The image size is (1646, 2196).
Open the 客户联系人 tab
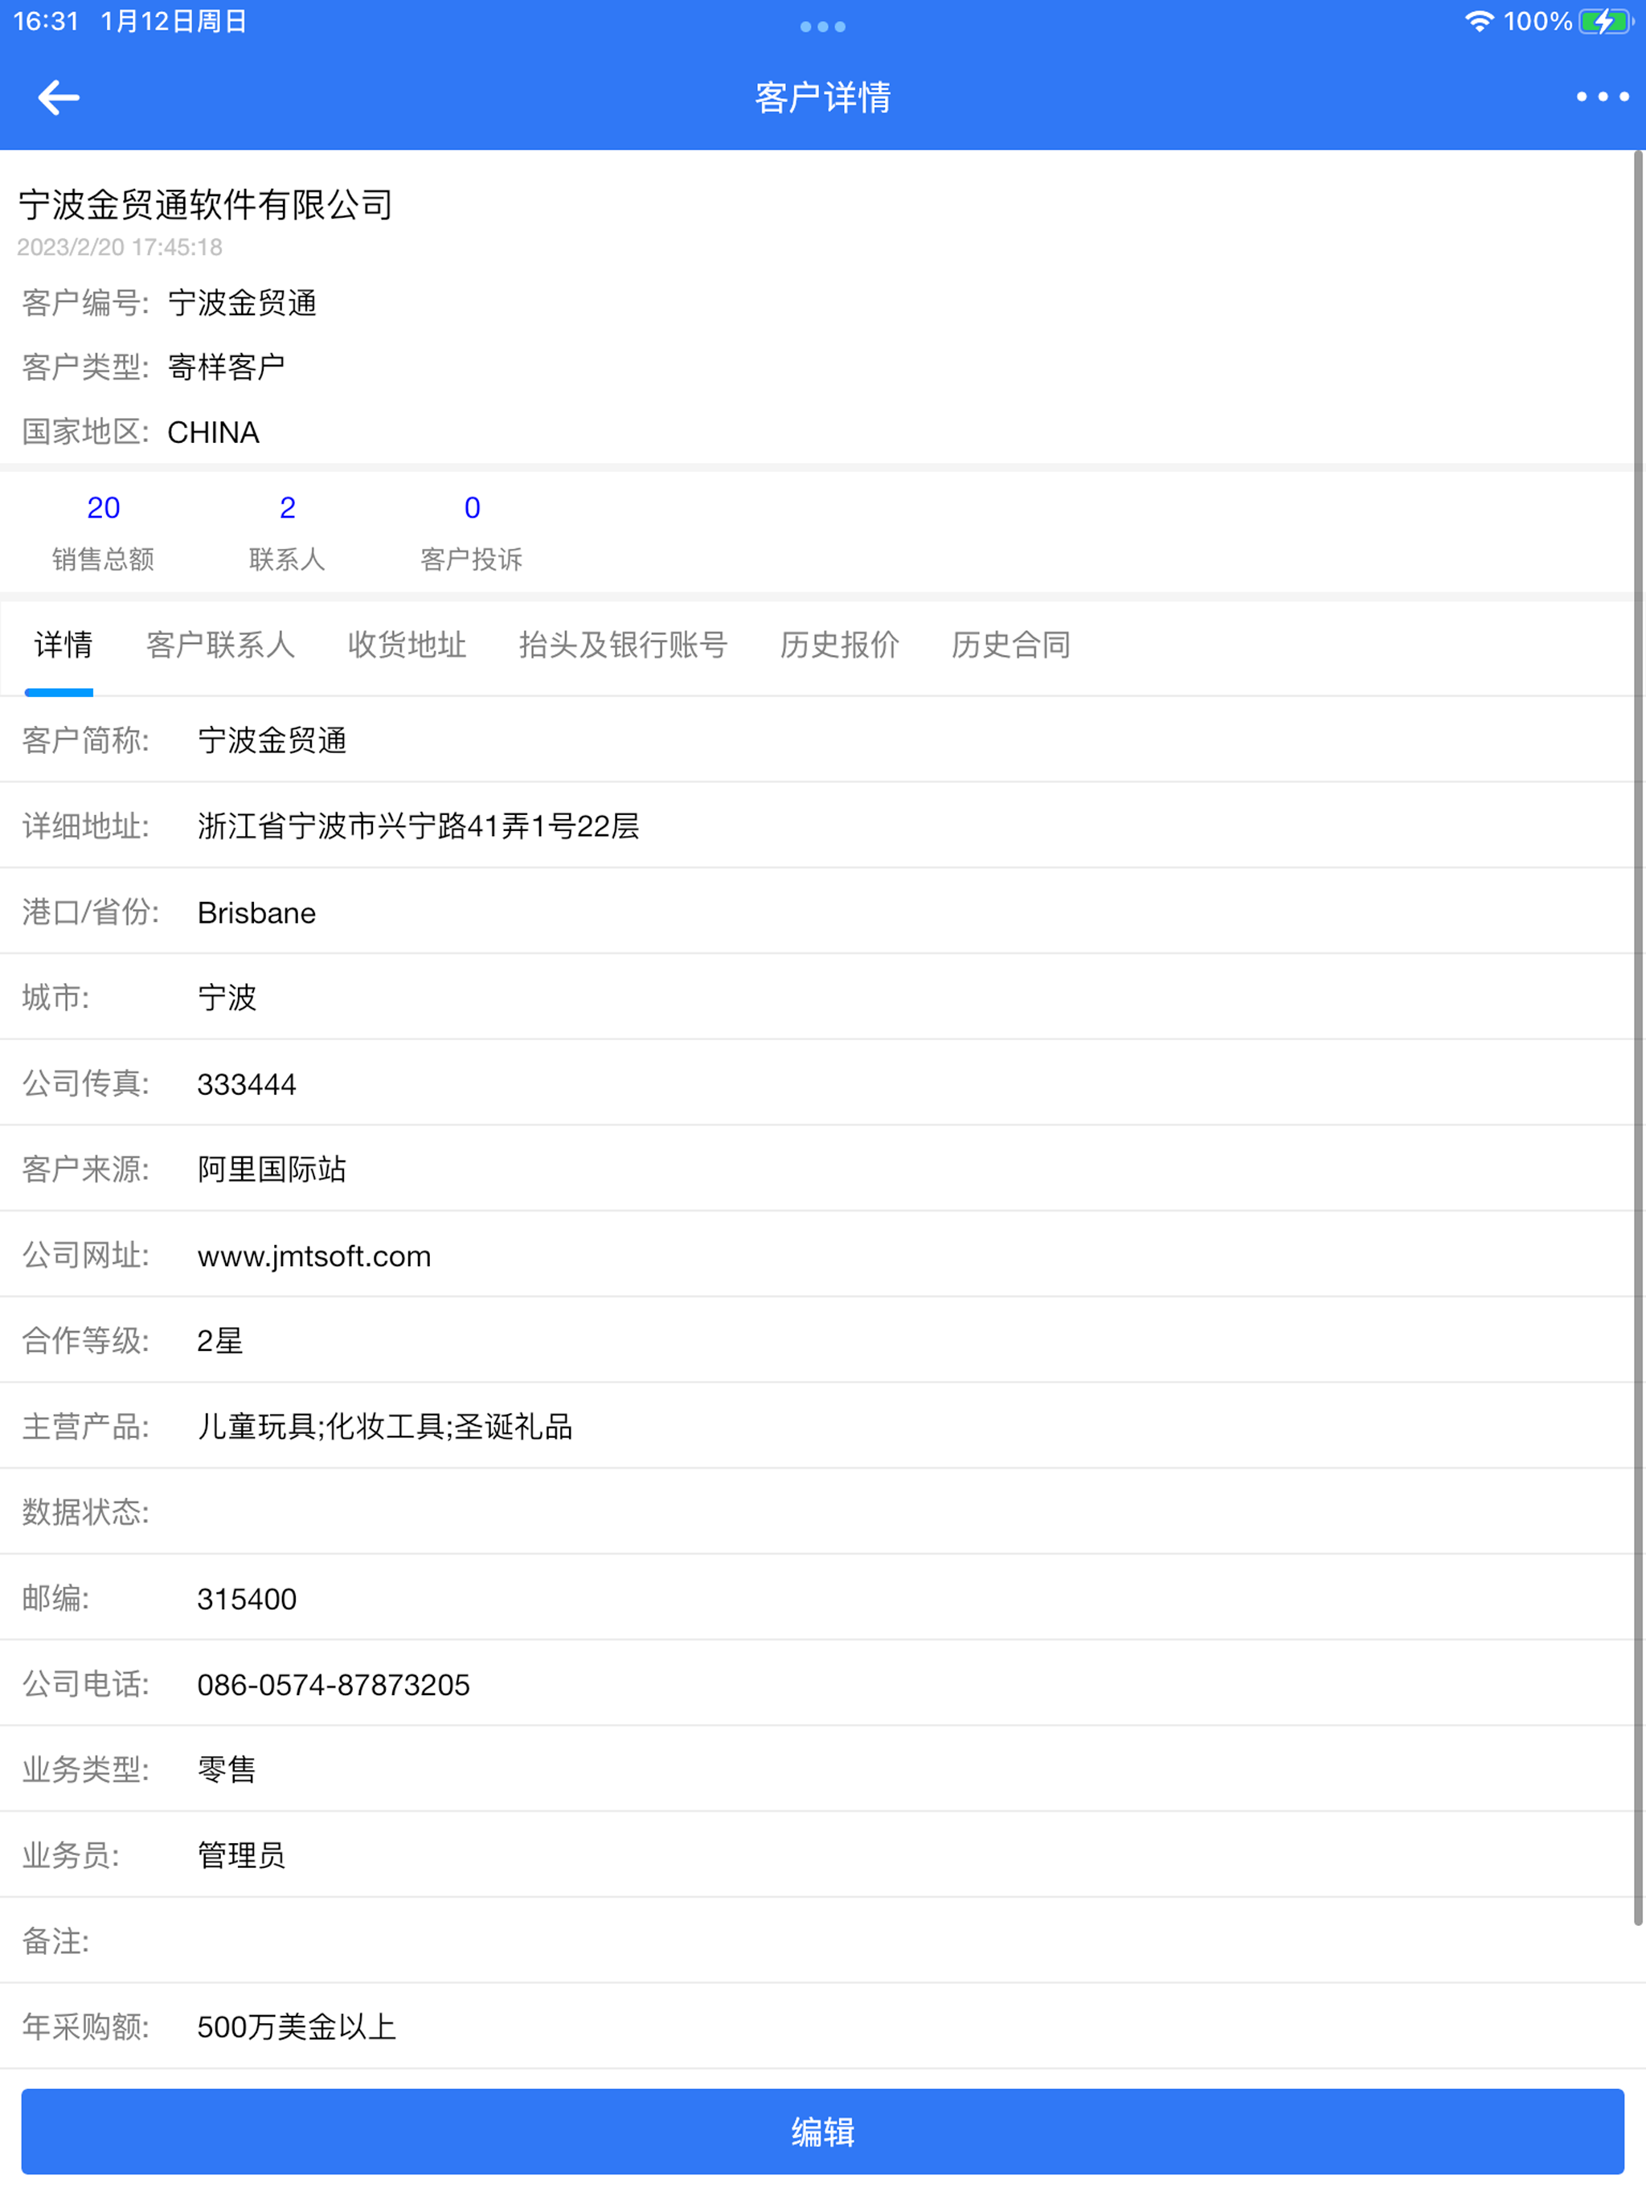coord(220,645)
